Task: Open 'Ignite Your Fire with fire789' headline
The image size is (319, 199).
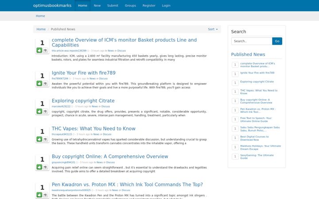Action: click(84, 73)
